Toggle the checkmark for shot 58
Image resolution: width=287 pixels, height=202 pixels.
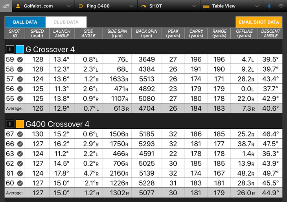pyautogui.click(x=20, y=69)
